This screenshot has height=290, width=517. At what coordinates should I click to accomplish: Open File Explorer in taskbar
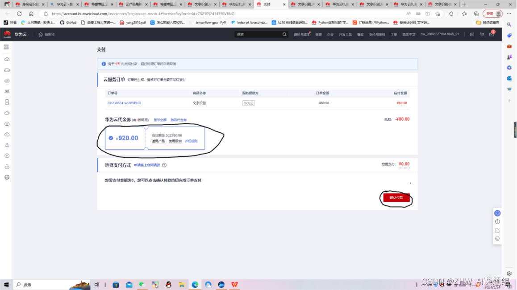[x=182, y=284]
